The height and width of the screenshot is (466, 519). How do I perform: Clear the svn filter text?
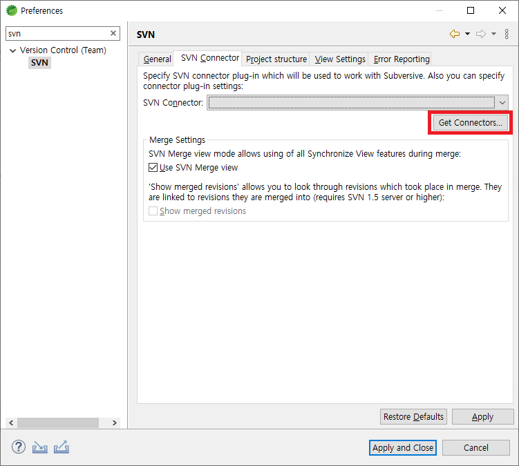[113, 33]
